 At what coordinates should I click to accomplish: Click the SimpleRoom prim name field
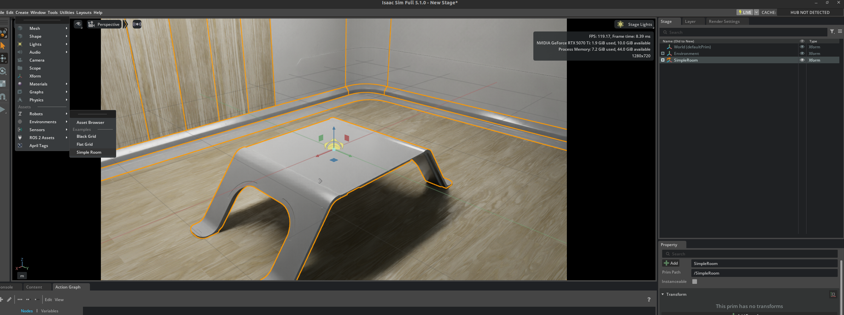(x=764, y=263)
